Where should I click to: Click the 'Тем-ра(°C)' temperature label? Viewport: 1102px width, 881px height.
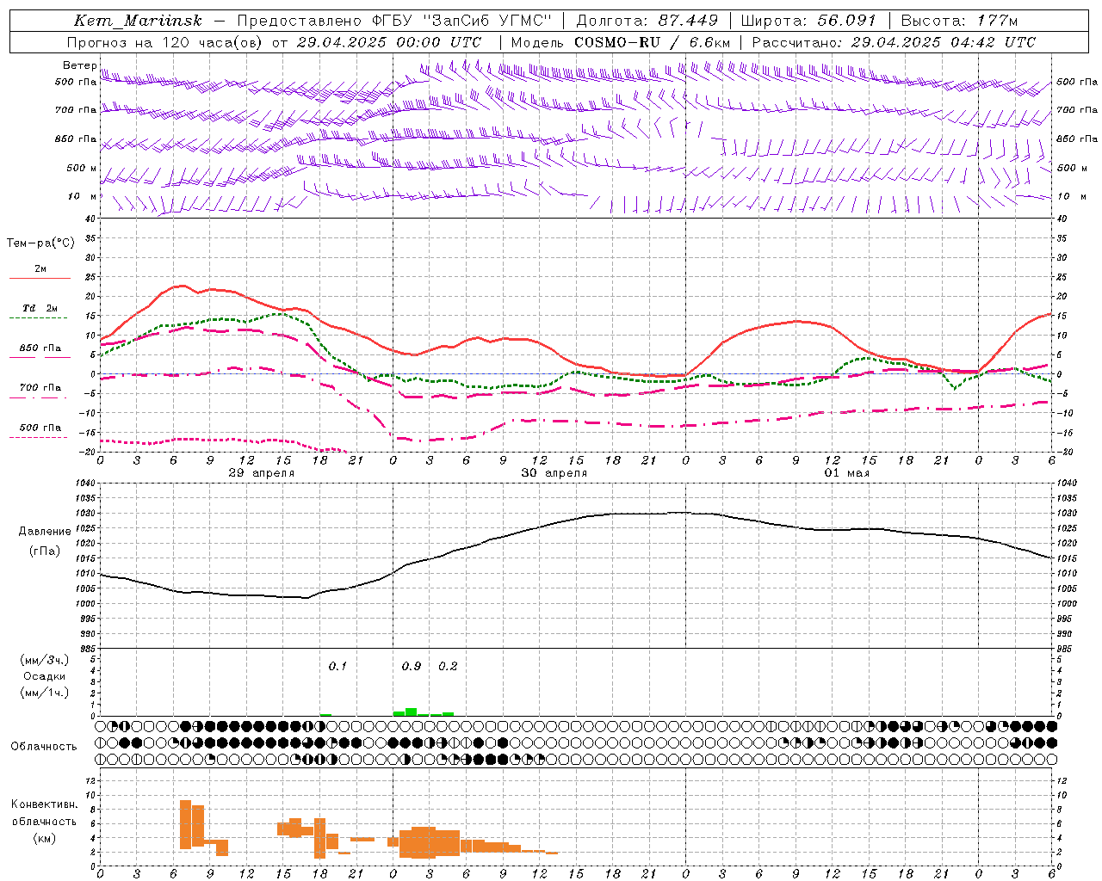pos(40,243)
